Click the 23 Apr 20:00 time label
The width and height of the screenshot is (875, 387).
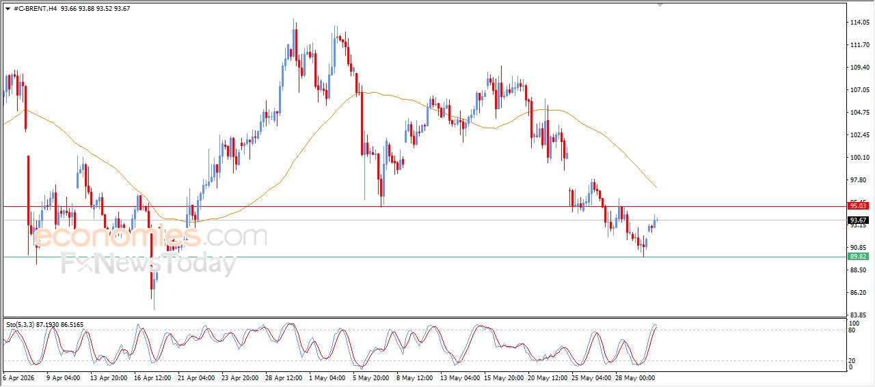click(x=240, y=377)
